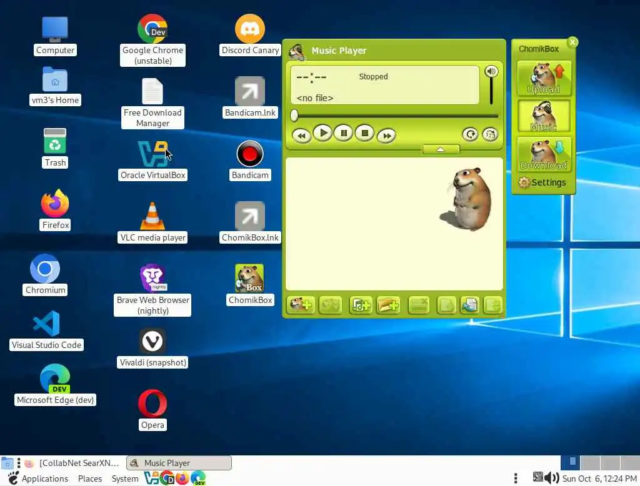Screen dimensions: 640x486
Task: Add a folder to the playlist
Action: click(388, 305)
